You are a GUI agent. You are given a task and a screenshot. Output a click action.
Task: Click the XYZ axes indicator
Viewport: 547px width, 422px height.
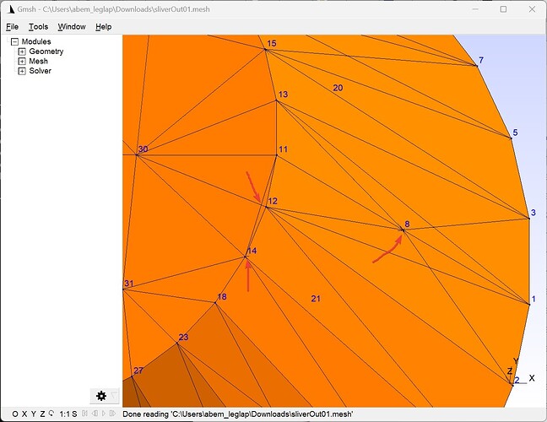[520, 372]
